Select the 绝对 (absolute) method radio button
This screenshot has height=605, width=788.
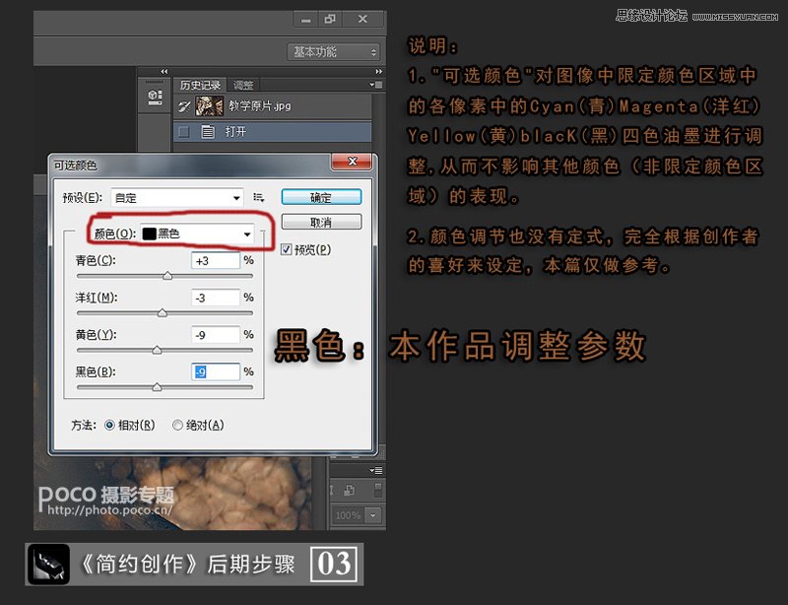coord(177,426)
